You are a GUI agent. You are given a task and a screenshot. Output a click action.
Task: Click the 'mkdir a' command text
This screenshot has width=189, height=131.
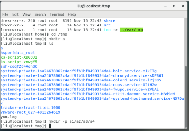click(57, 39)
